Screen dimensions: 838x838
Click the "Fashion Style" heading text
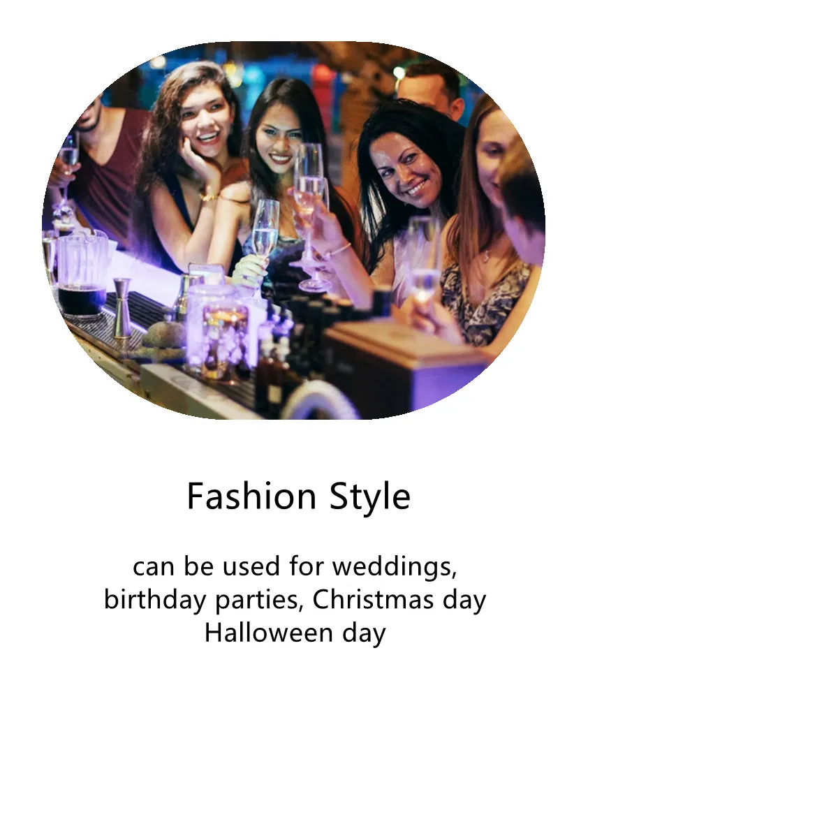[x=298, y=497]
